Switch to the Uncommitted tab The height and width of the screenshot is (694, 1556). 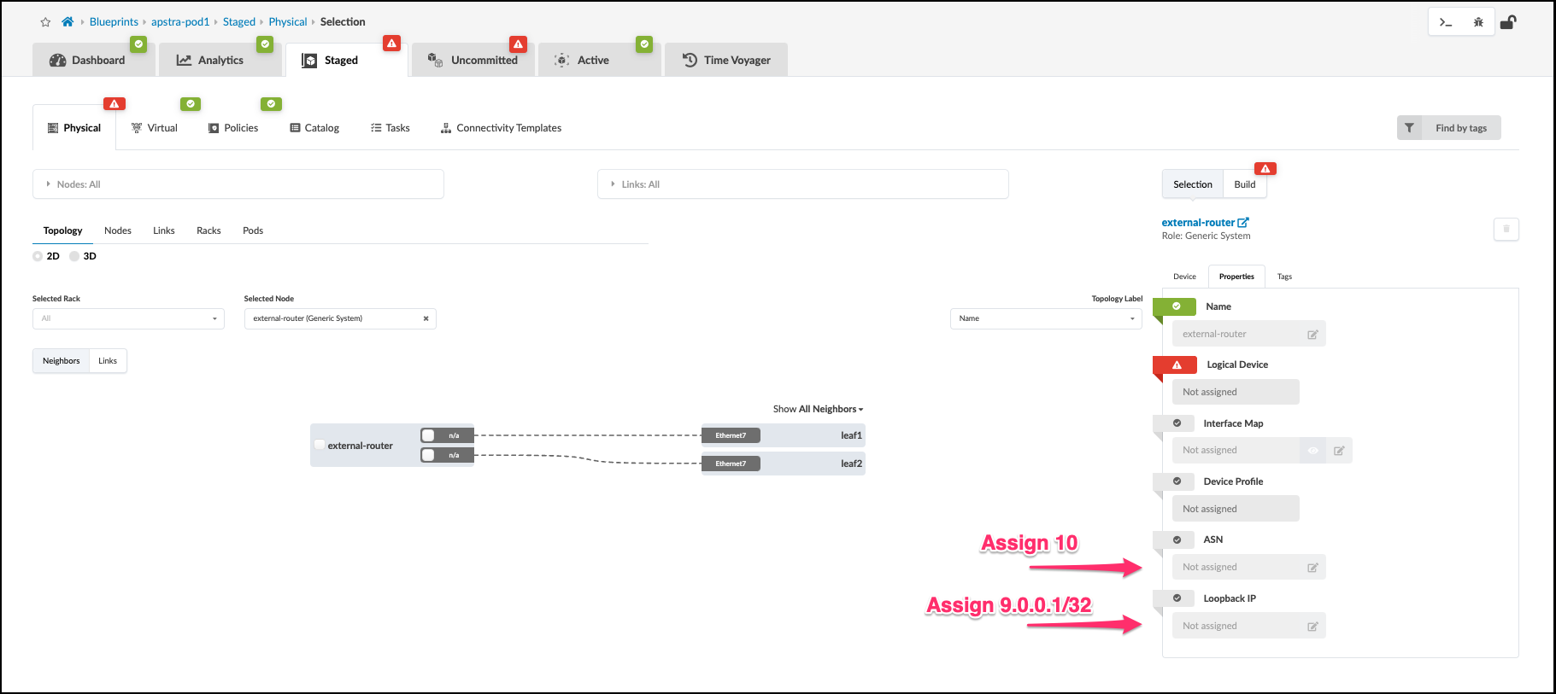tap(473, 60)
